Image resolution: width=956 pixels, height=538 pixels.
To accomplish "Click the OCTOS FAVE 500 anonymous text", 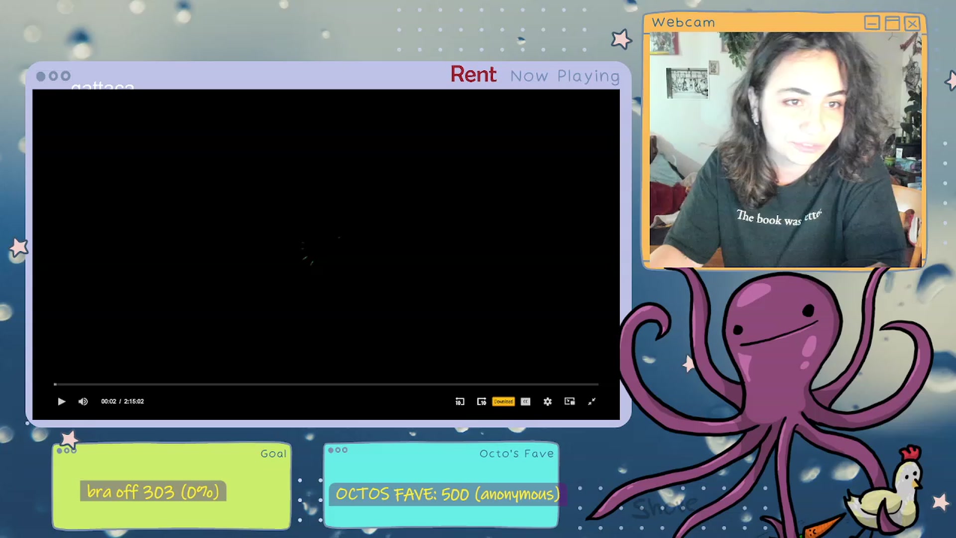I will coord(448,494).
